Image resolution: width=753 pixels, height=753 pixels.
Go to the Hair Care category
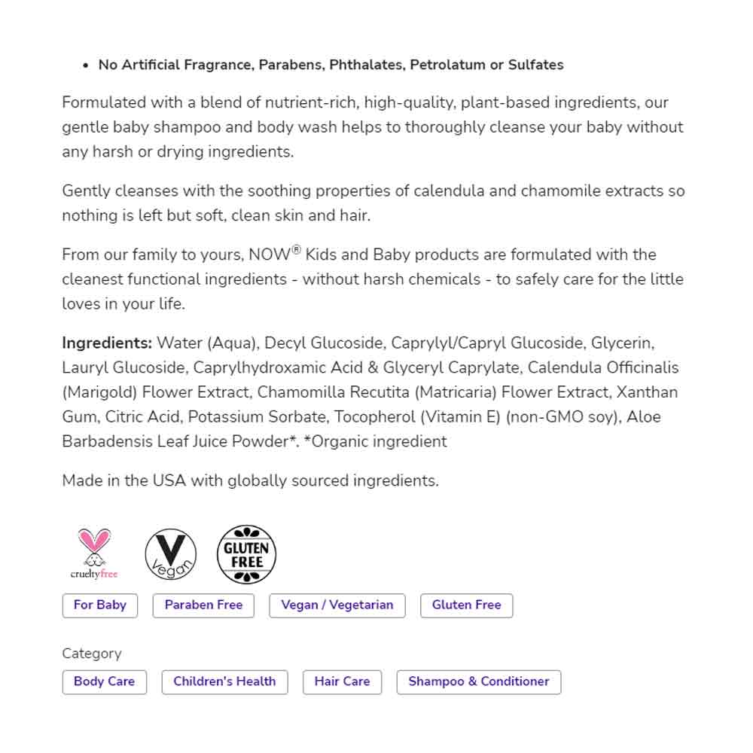coord(342,682)
